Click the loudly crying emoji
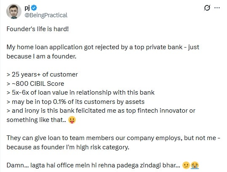 (195, 165)
